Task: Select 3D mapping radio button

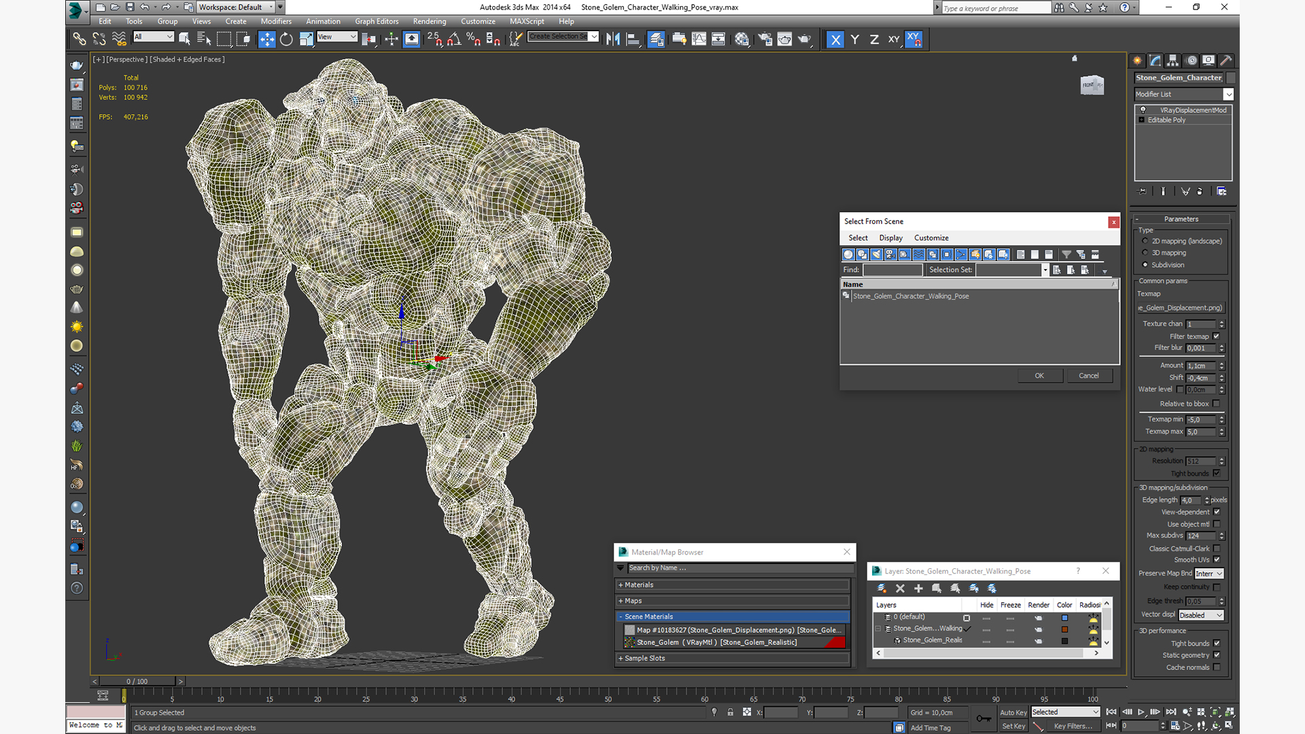Action: tap(1145, 253)
